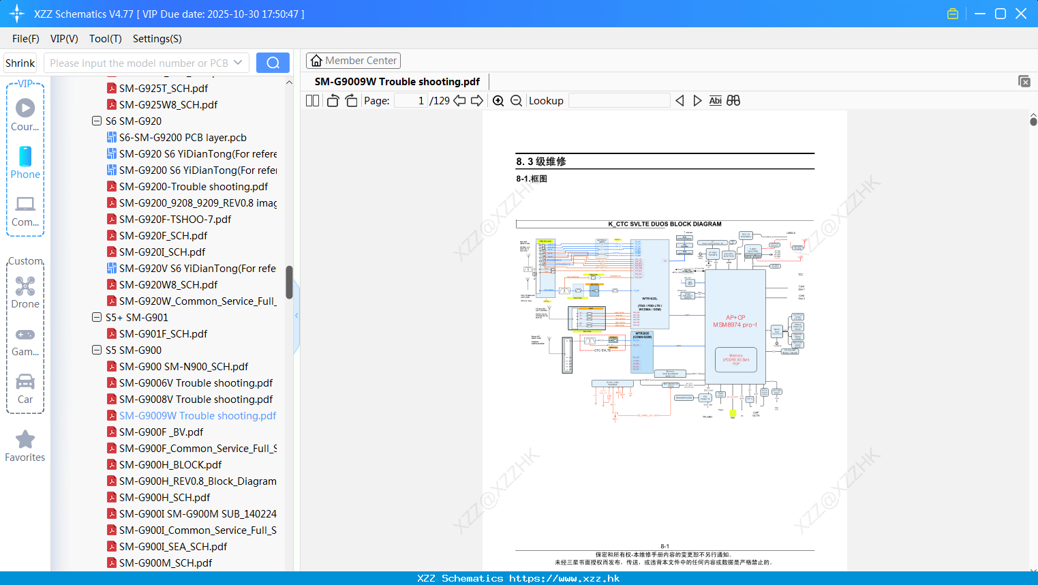Click the Shrink button
Screen dimensions: 1038x585
[x=20, y=63]
